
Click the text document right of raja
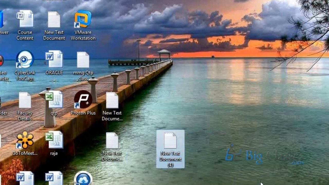112,141
